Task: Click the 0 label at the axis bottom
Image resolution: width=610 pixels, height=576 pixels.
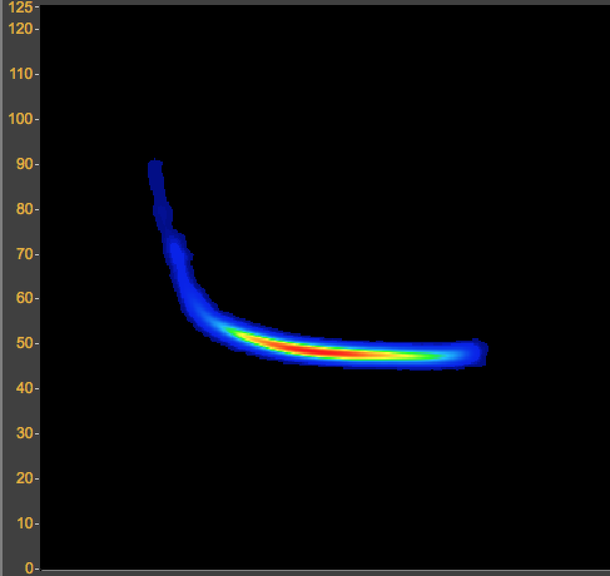Action: (x=29, y=568)
